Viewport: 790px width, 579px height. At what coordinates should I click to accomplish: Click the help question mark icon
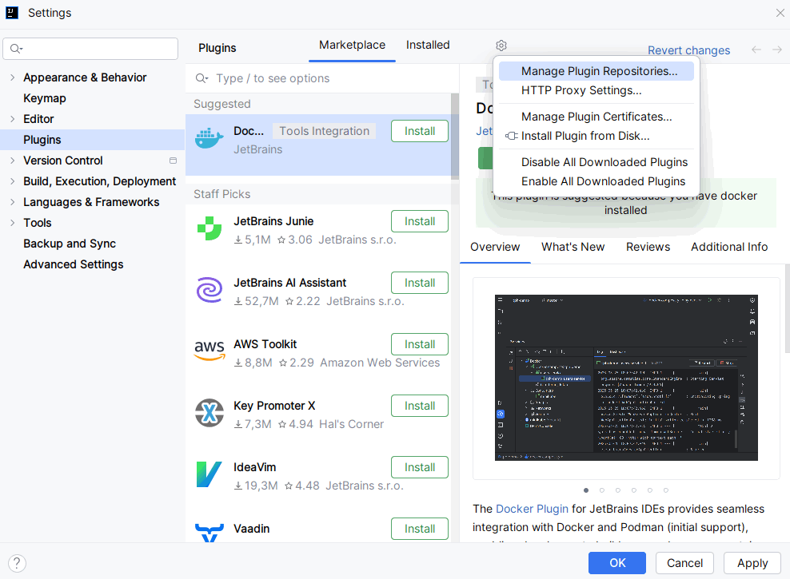click(18, 563)
